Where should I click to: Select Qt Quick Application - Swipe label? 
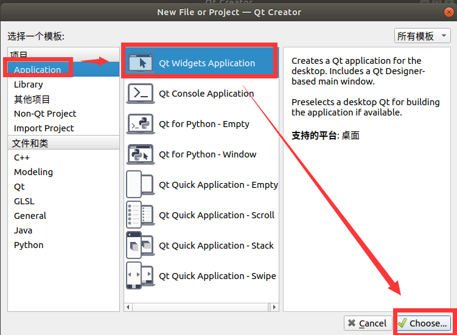(x=217, y=276)
